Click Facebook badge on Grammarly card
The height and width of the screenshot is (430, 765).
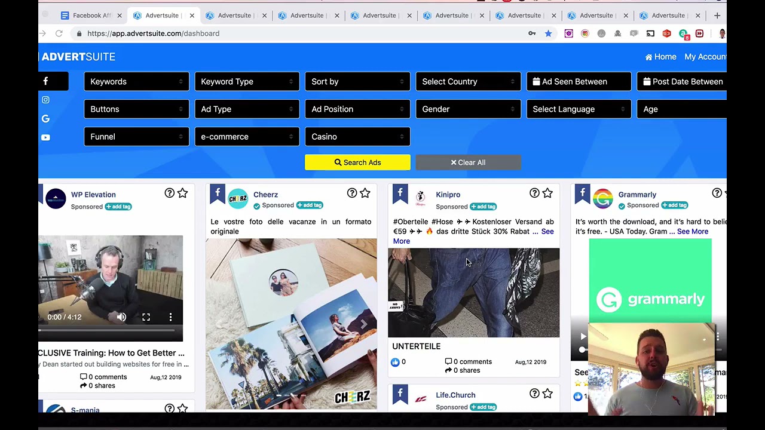[x=582, y=193]
